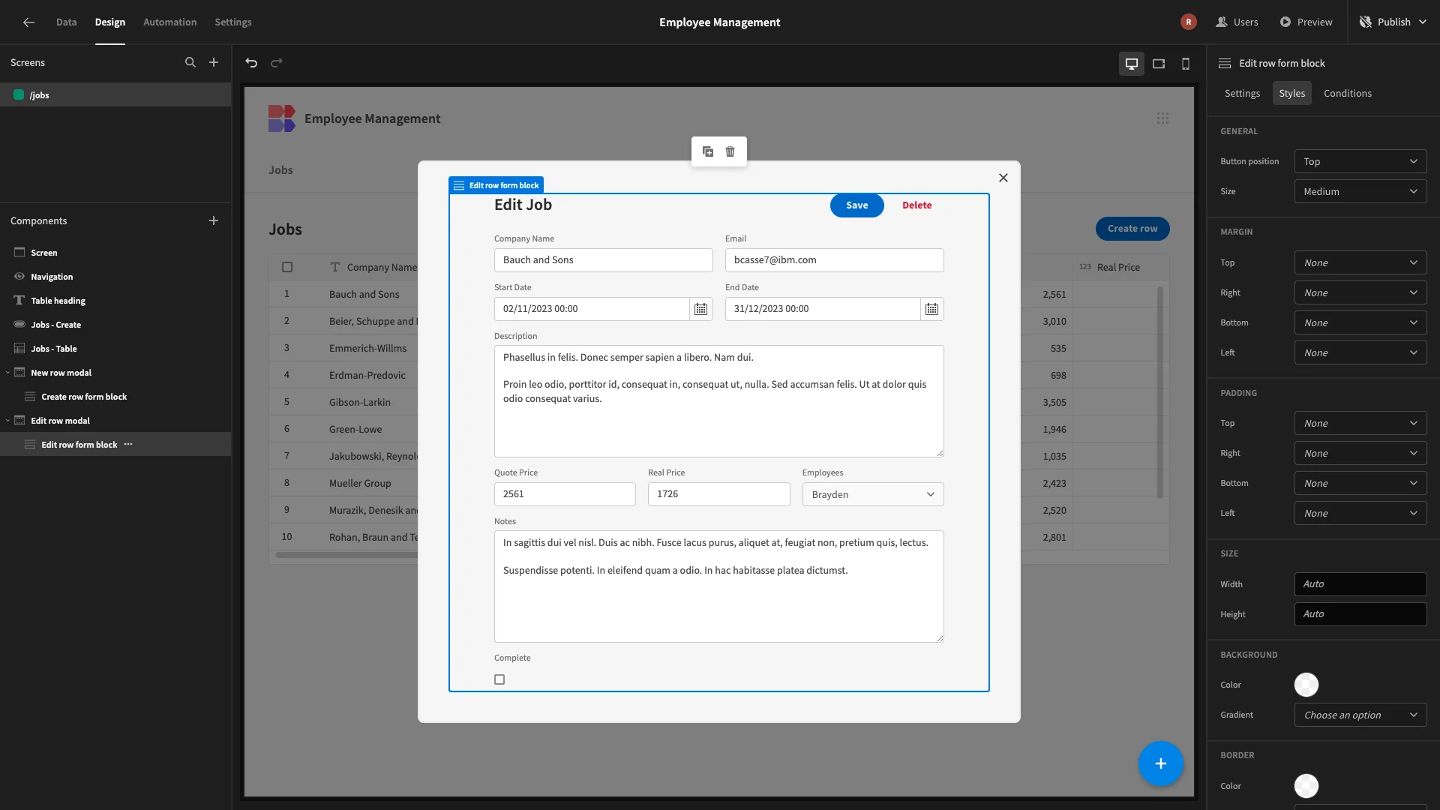This screenshot has height=810, width=1440.
Task: Select all rows in Jobs table
Action: (287, 267)
